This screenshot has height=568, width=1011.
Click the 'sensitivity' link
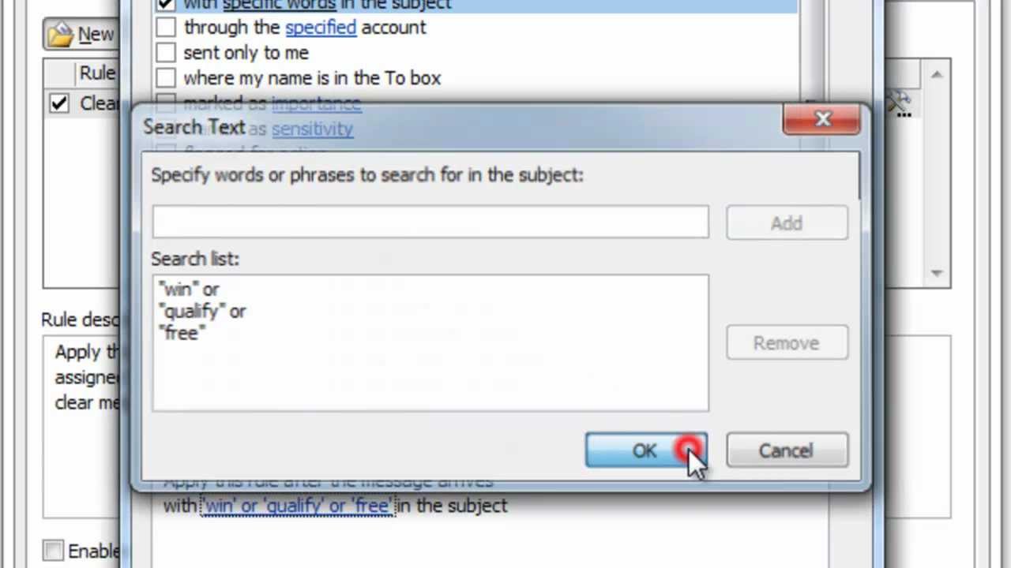pos(312,129)
